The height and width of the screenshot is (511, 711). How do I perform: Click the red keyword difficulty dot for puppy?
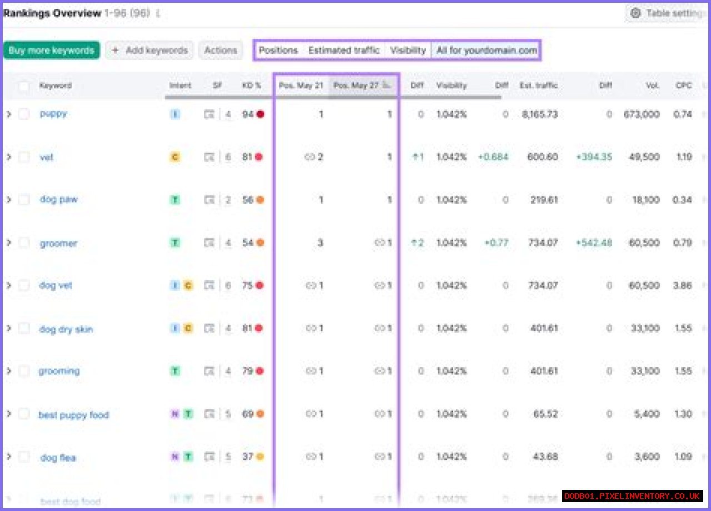(261, 114)
